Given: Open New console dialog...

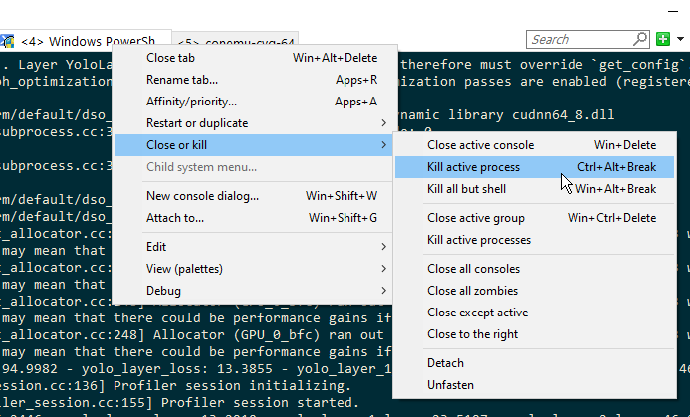Looking at the screenshot, I should tap(202, 195).
